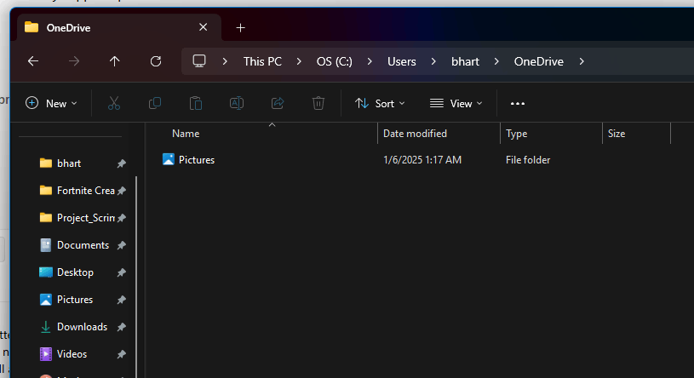Viewport: 694px width, 378px height.
Task: Open a new tab with plus button
Action: click(x=240, y=28)
